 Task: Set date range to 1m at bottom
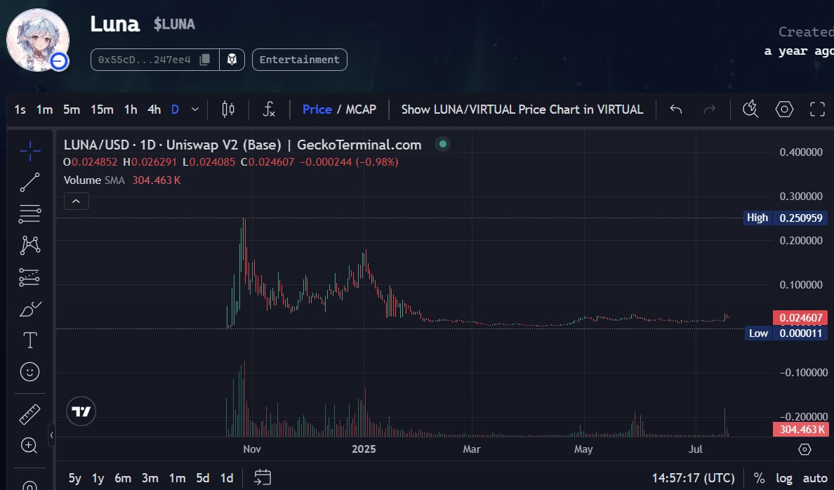click(x=177, y=478)
